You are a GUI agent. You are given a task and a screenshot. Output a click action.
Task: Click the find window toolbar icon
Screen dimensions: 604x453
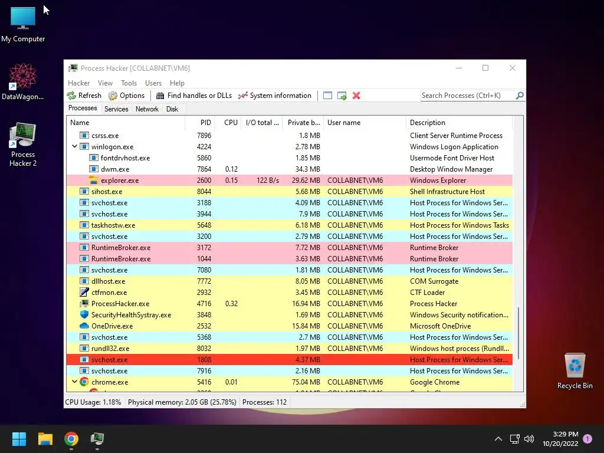(327, 96)
